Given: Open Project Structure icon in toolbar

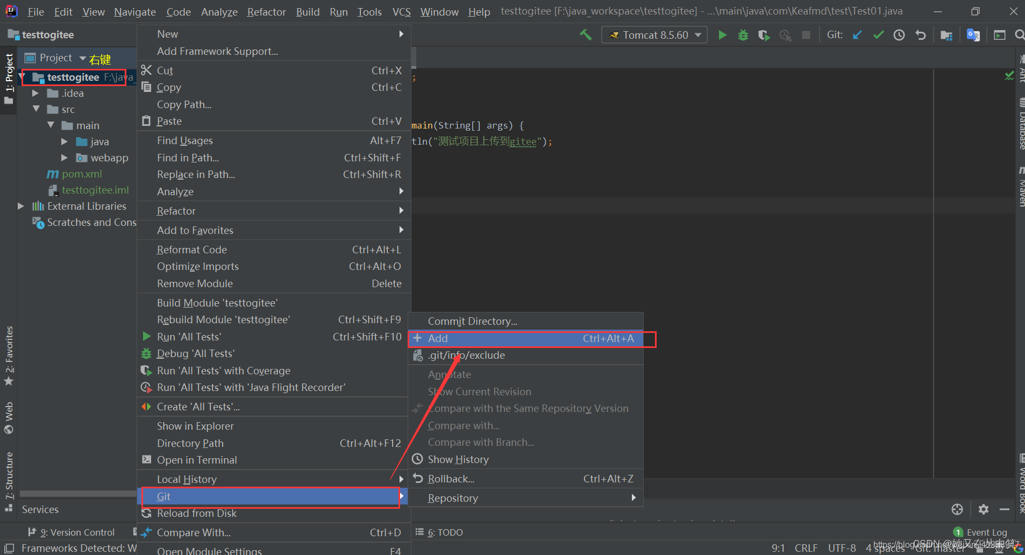Looking at the screenshot, I should [946, 35].
